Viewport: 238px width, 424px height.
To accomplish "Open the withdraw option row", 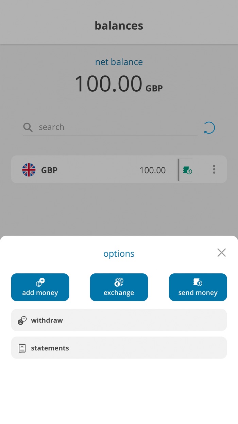I will 119,320.
